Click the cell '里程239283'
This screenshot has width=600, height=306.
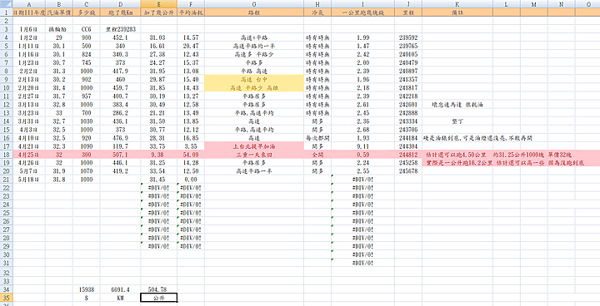pyautogui.click(x=121, y=29)
